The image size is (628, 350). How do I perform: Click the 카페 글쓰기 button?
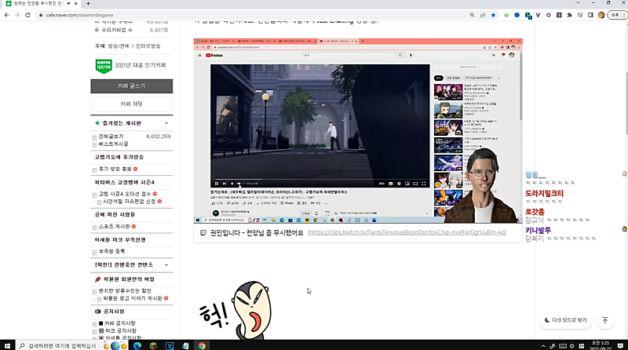point(132,86)
